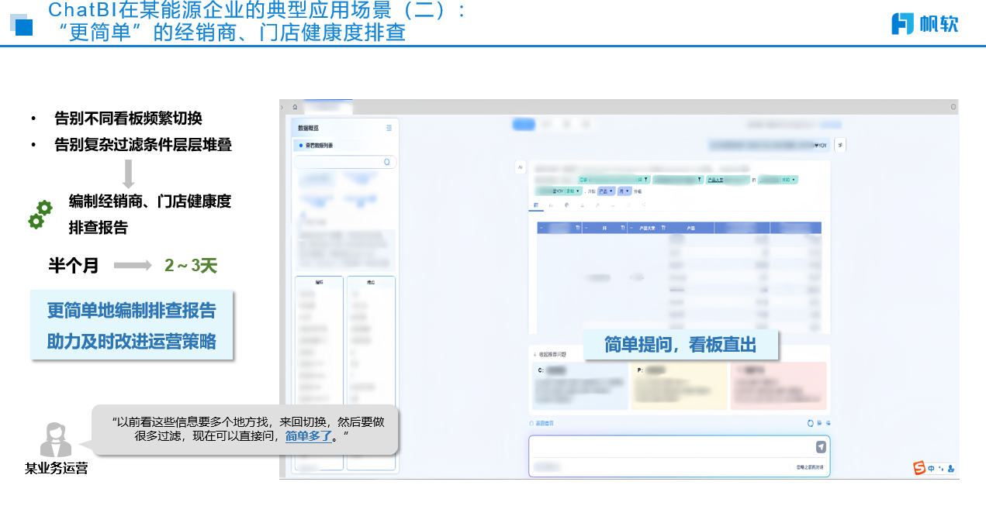Click the home icon in the tab bar
Viewport: 986px width, 516px height.
(295, 107)
